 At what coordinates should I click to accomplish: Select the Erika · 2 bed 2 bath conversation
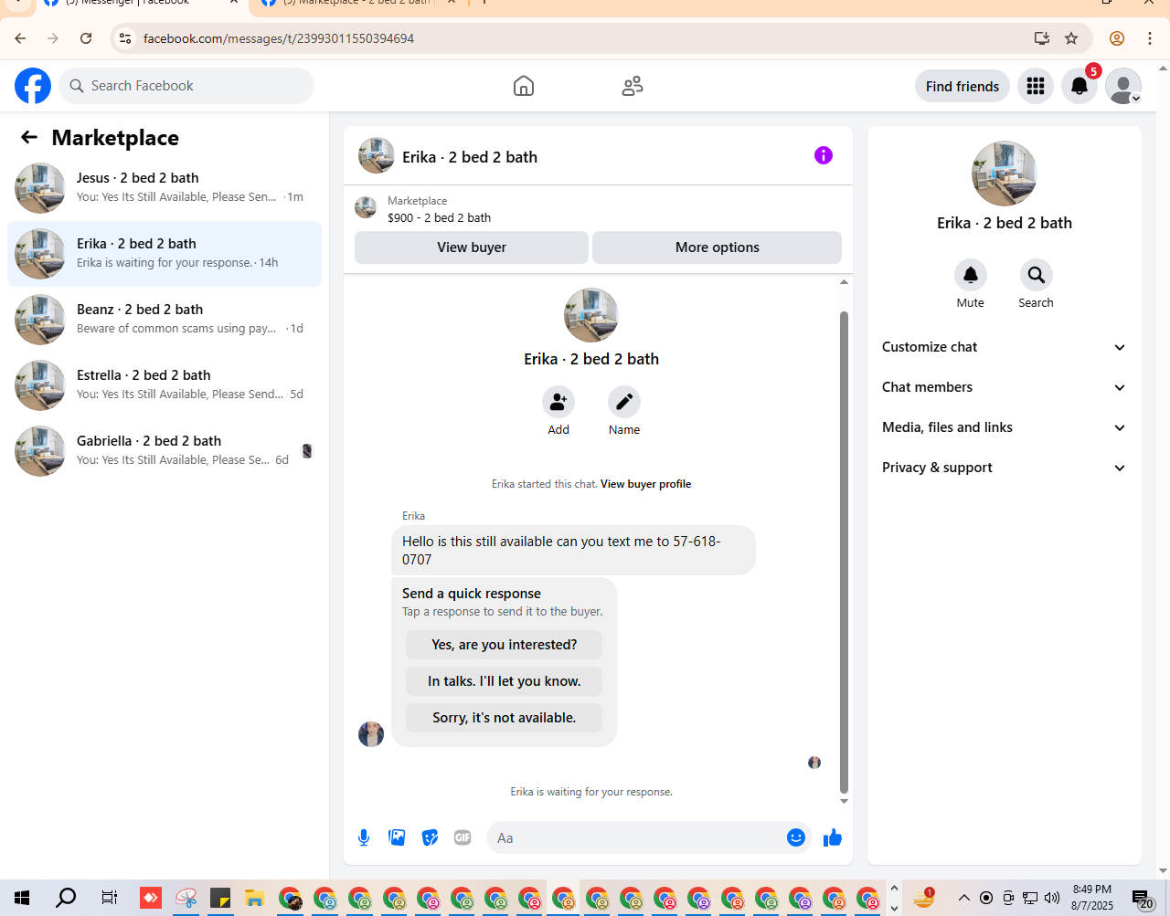pos(165,254)
